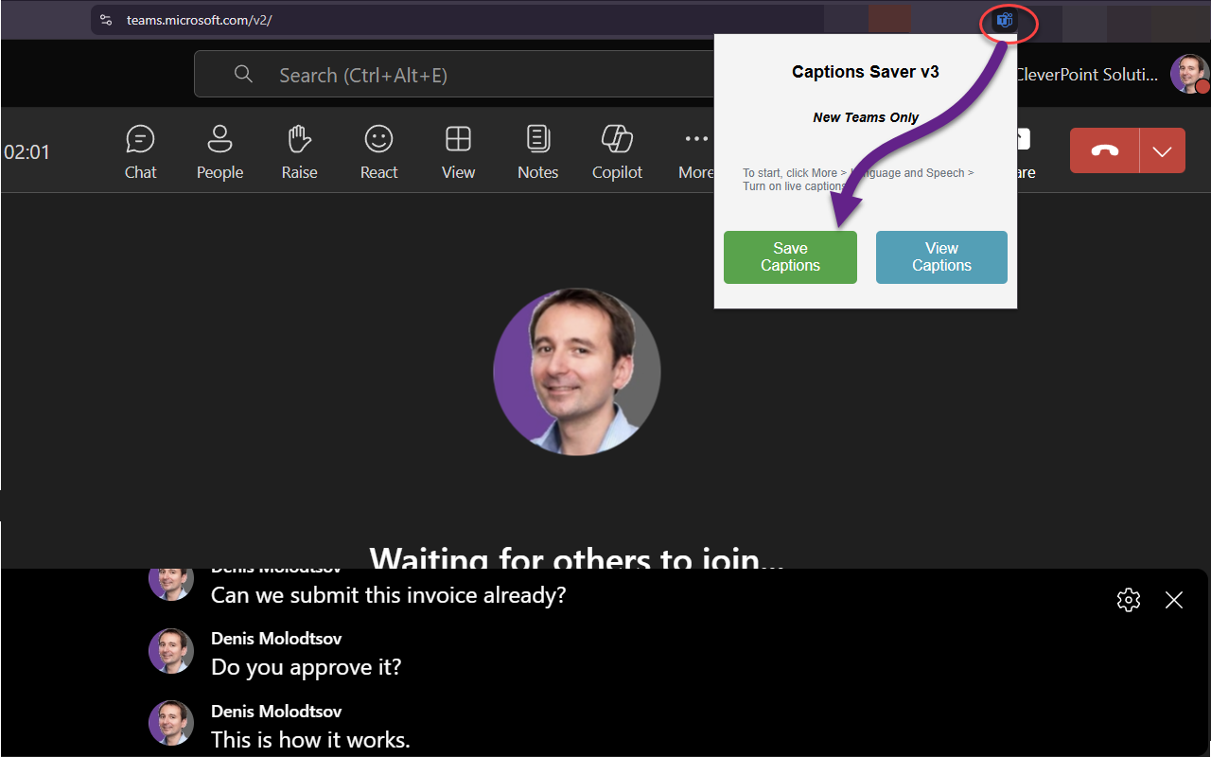This screenshot has width=1211, height=757.
Task: Select caption 'Do you approve it?'
Action: click(306, 667)
